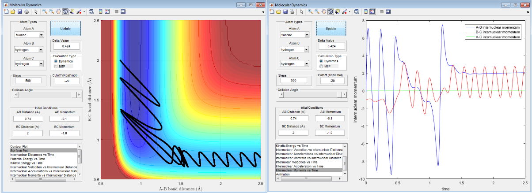Click Steps input field in left window
Screen dimensions: 532x193
pos(28,81)
